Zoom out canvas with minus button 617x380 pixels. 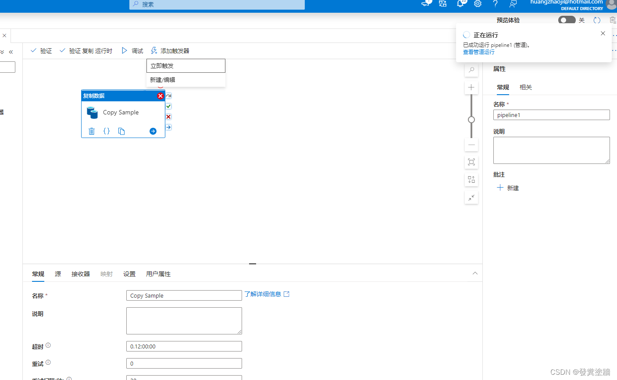[x=471, y=145]
